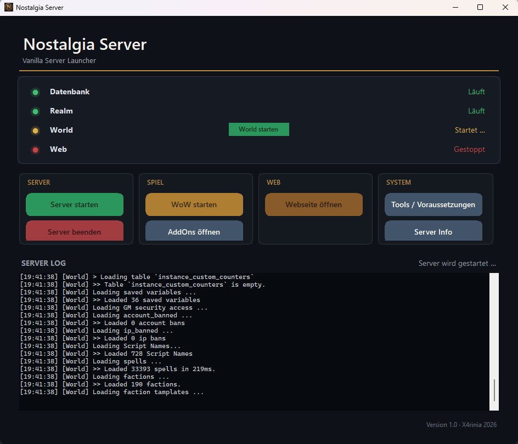The width and height of the screenshot is (518, 444).
Task: Click the green Datenbank status indicator
Action: pyautogui.click(x=35, y=92)
